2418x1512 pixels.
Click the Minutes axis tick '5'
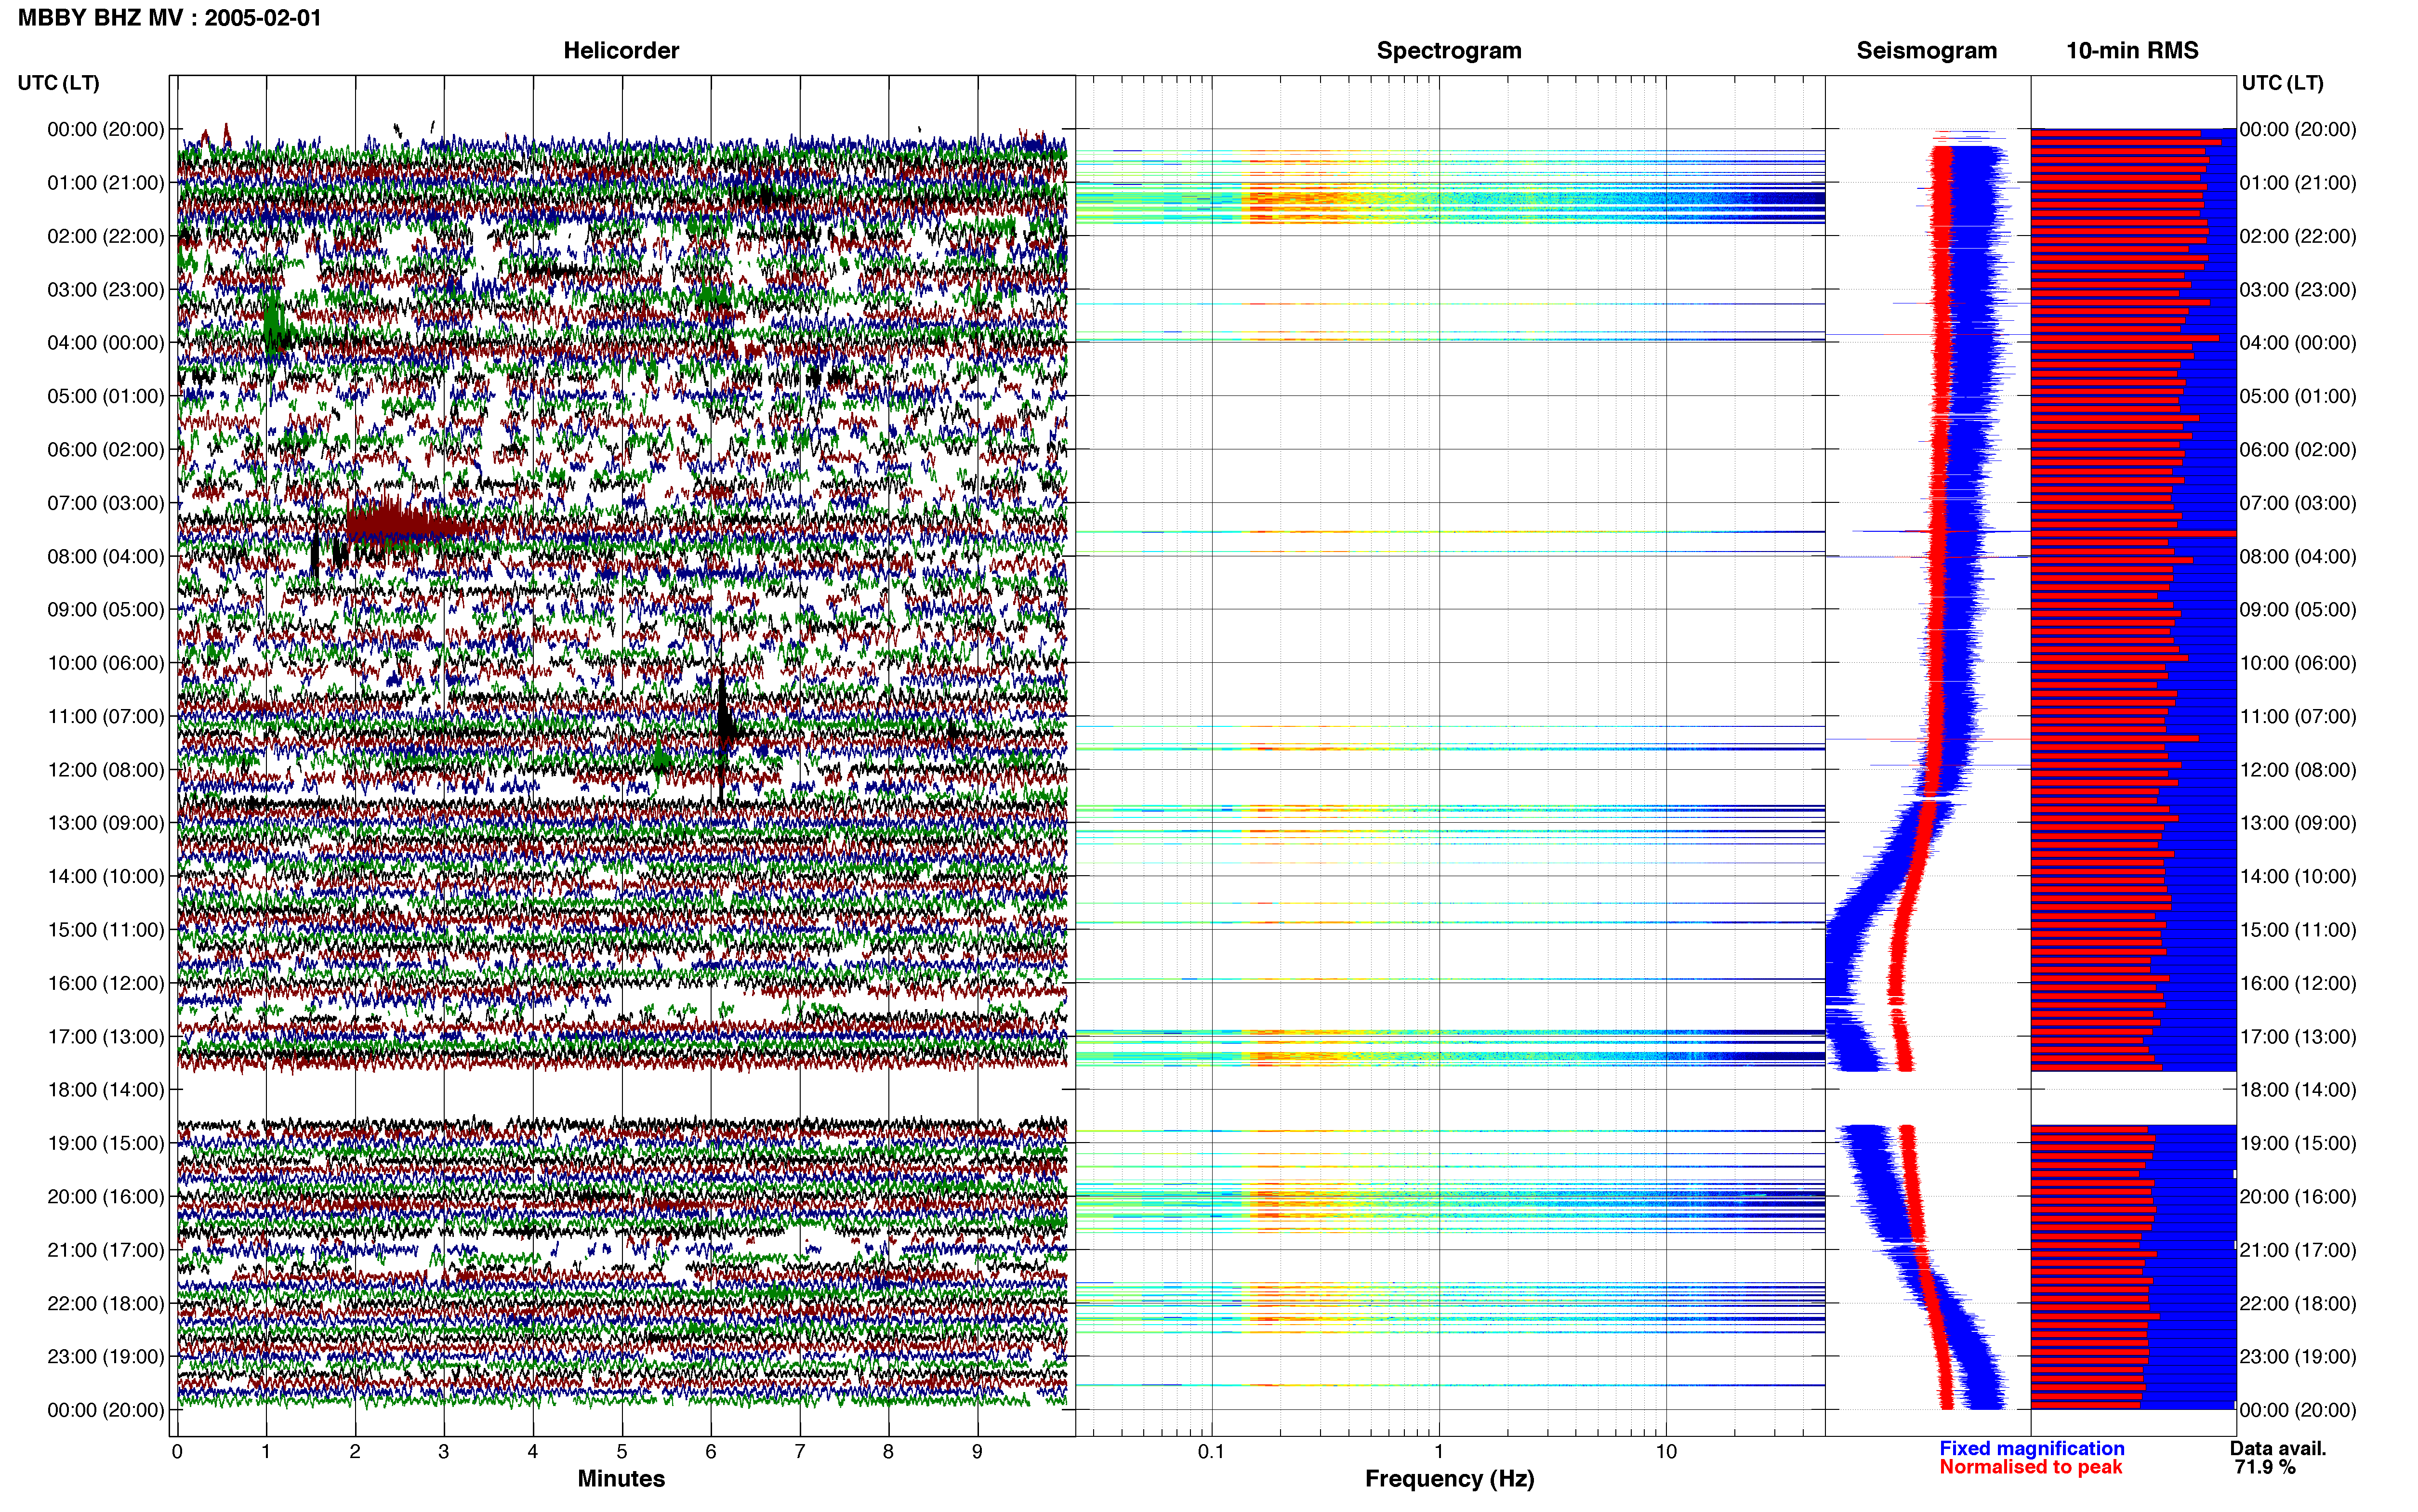(622, 1452)
